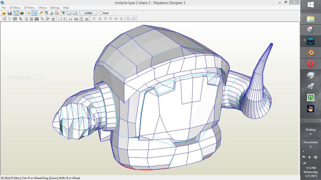
Task: Select the pencil edit tool icon
Action: pyautogui.click(x=41, y=13)
